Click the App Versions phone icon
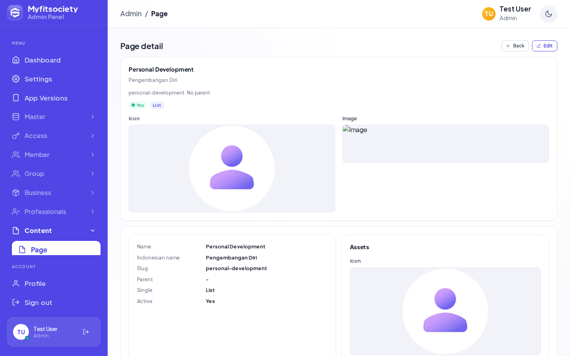 pyautogui.click(x=16, y=98)
